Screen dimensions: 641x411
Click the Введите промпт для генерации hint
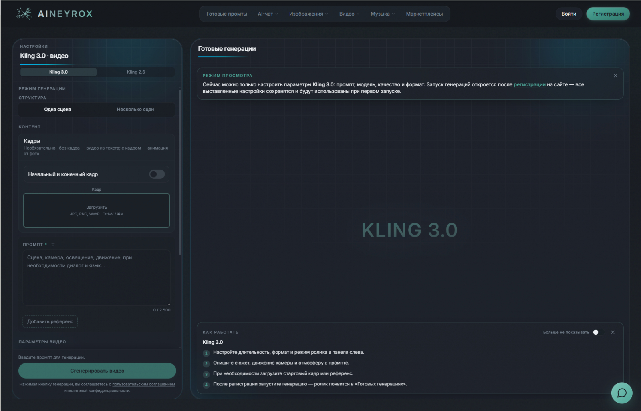click(52, 357)
